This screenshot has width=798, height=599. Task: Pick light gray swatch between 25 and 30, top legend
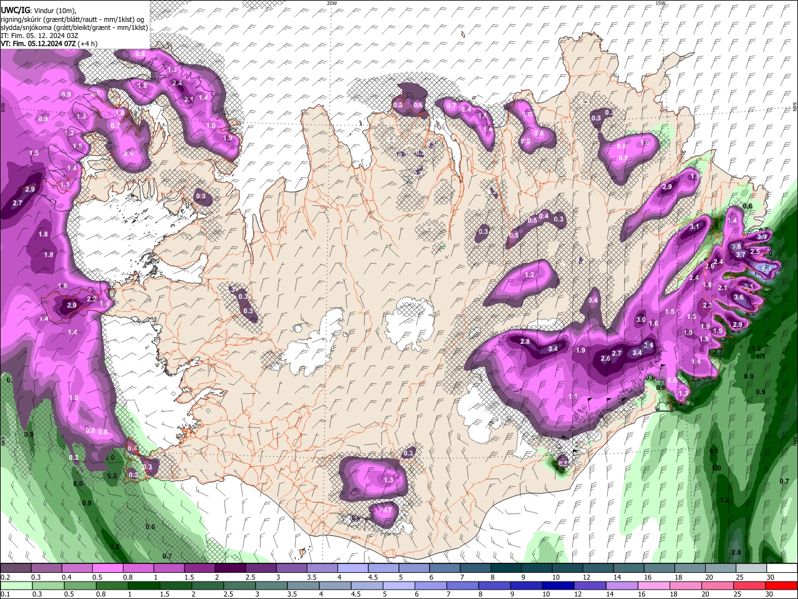(x=751, y=568)
